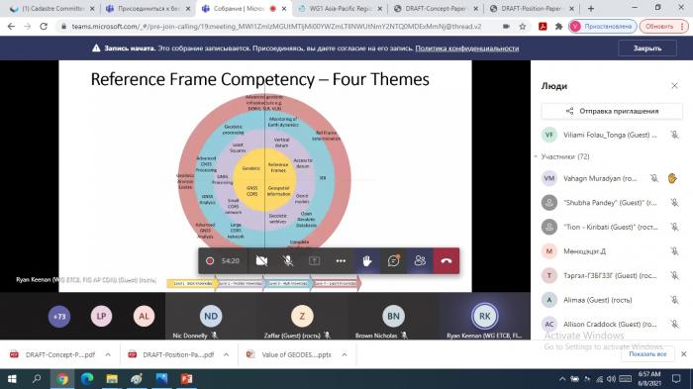
Task: Open the meeting chat icon
Action: (393, 261)
